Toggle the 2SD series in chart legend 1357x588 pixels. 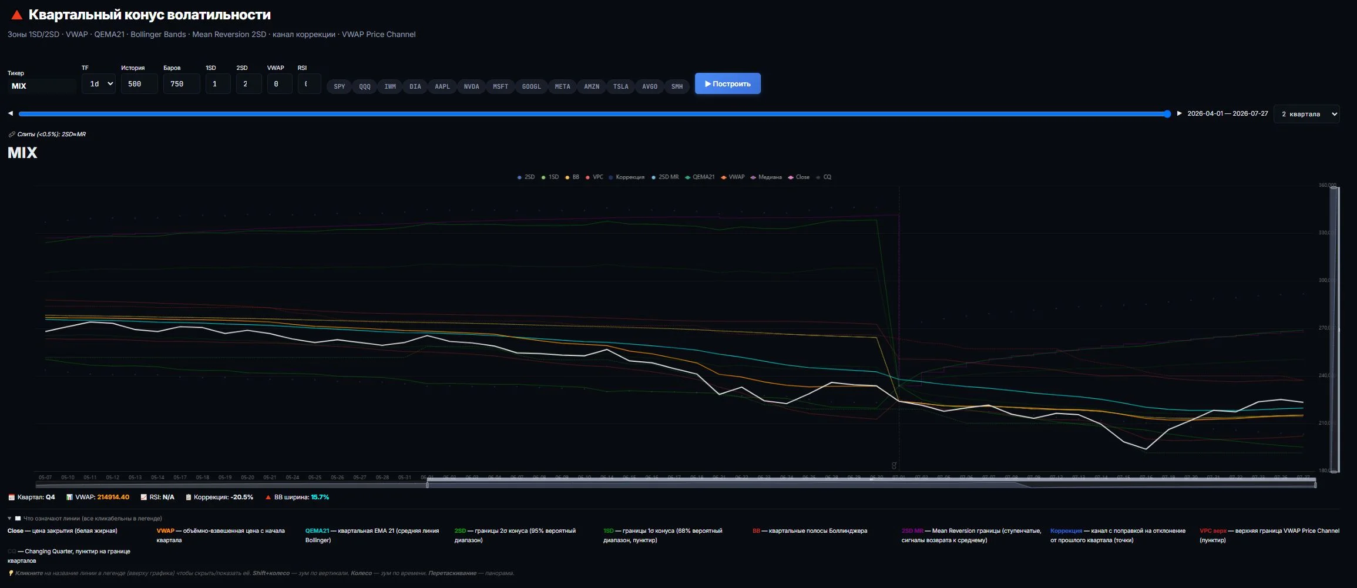(526, 177)
